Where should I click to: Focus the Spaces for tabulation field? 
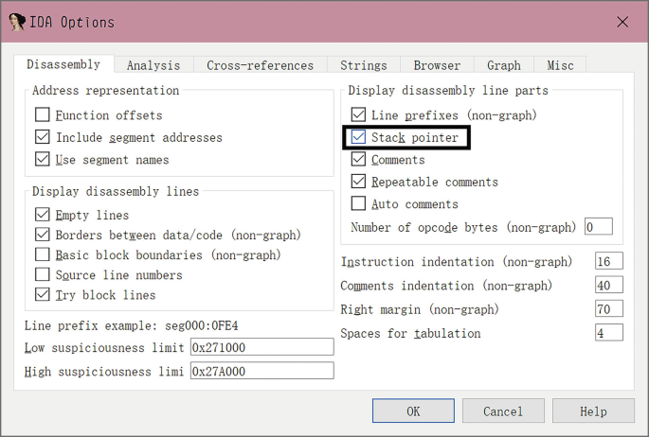pyautogui.click(x=609, y=333)
